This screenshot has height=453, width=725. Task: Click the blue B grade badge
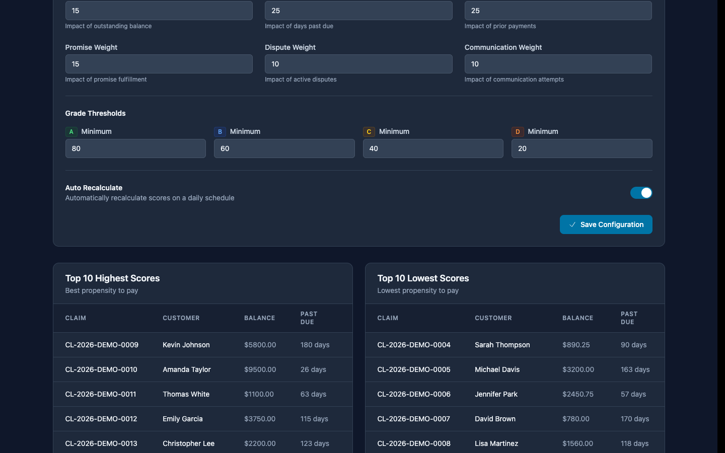coord(220,132)
